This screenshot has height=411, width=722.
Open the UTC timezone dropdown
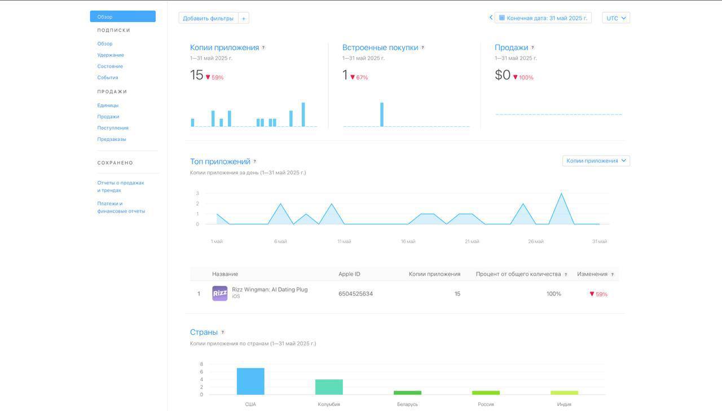tap(615, 18)
